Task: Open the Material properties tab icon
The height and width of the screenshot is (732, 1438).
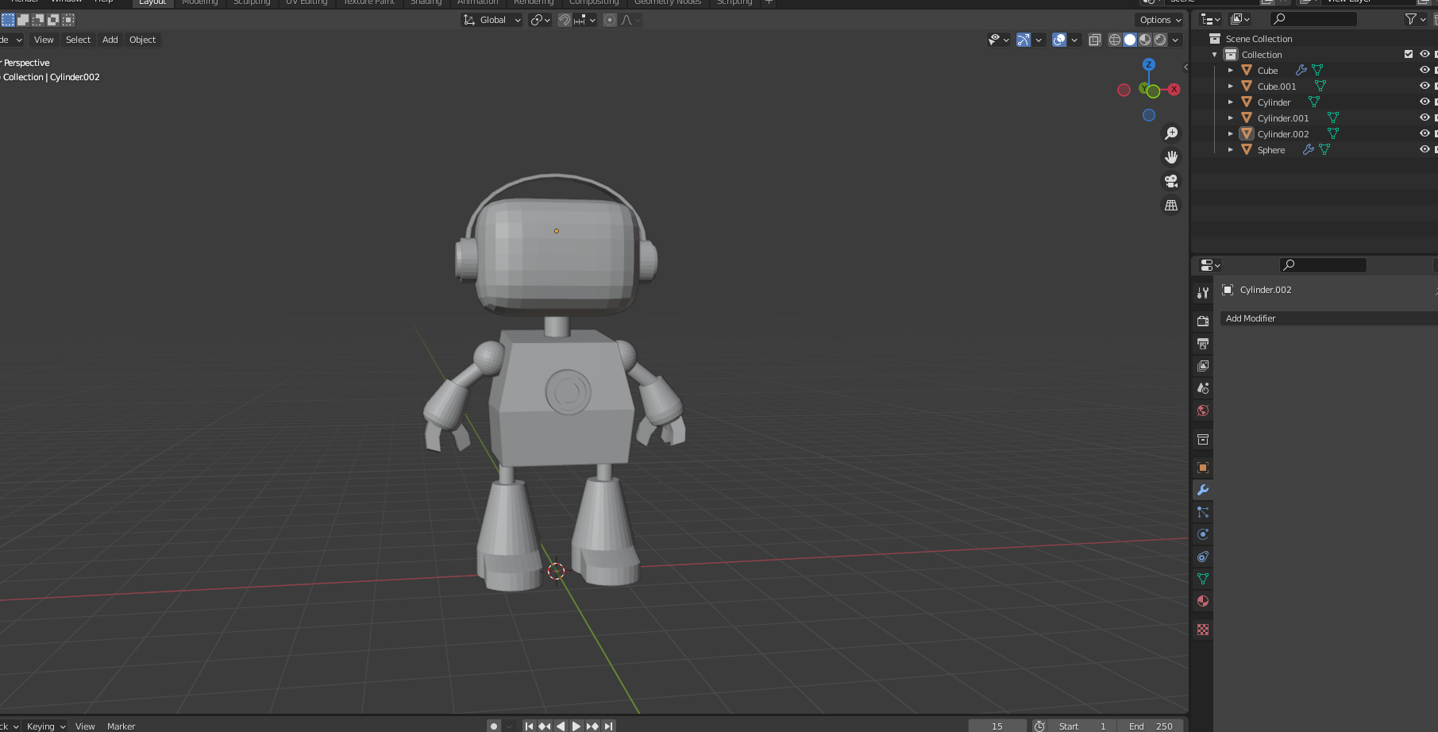Action: coord(1203,601)
